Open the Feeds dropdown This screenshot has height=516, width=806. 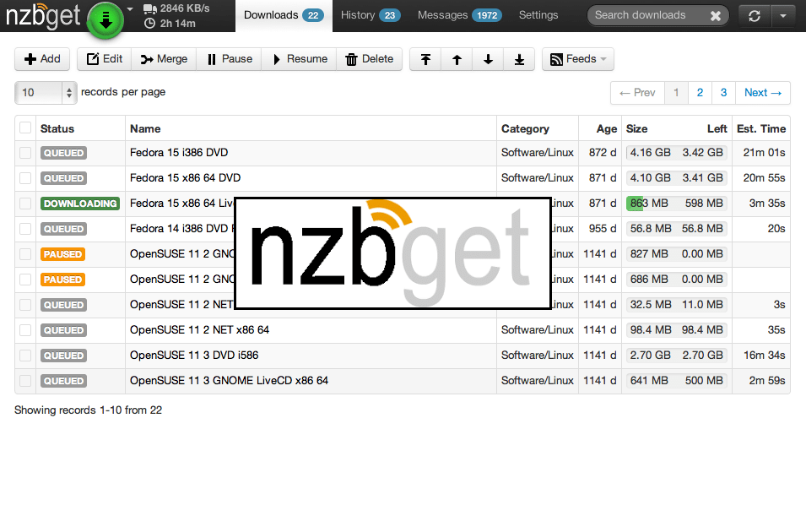point(578,59)
